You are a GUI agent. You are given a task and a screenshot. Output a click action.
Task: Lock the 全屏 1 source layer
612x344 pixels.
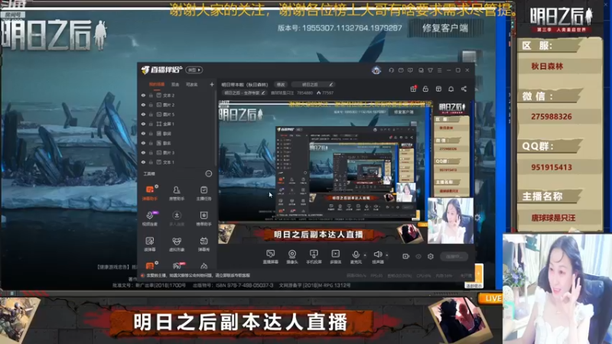pyautogui.click(x=151, y=124)
